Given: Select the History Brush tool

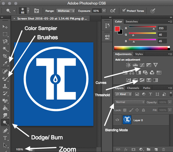Looking at the screenshot, I should (5, 93).
